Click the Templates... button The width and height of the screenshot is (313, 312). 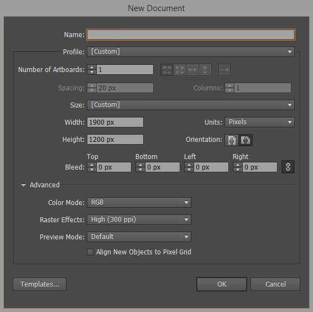click(x=39, y=284)
